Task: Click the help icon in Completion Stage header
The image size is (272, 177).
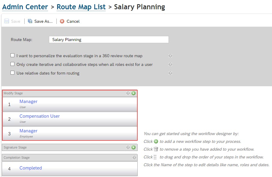Action: [134, 158]
